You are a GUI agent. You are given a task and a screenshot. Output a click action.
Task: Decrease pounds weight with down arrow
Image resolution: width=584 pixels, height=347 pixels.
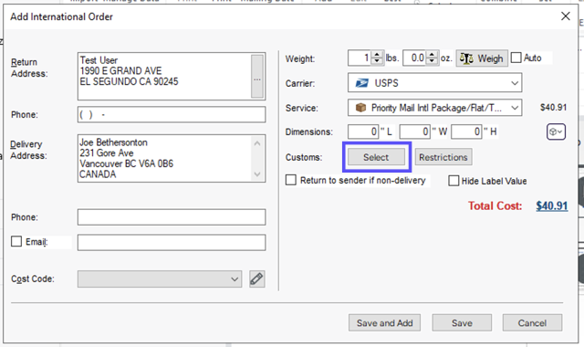pyautogui.click(x=377, y=61)
